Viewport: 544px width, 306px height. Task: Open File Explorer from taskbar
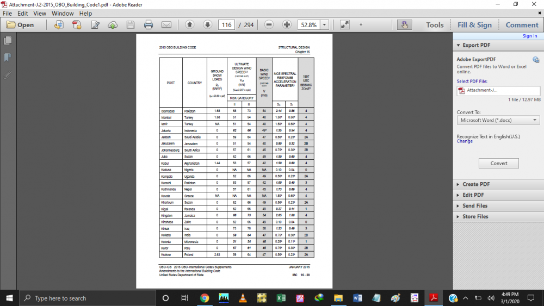tap(338, 298)
